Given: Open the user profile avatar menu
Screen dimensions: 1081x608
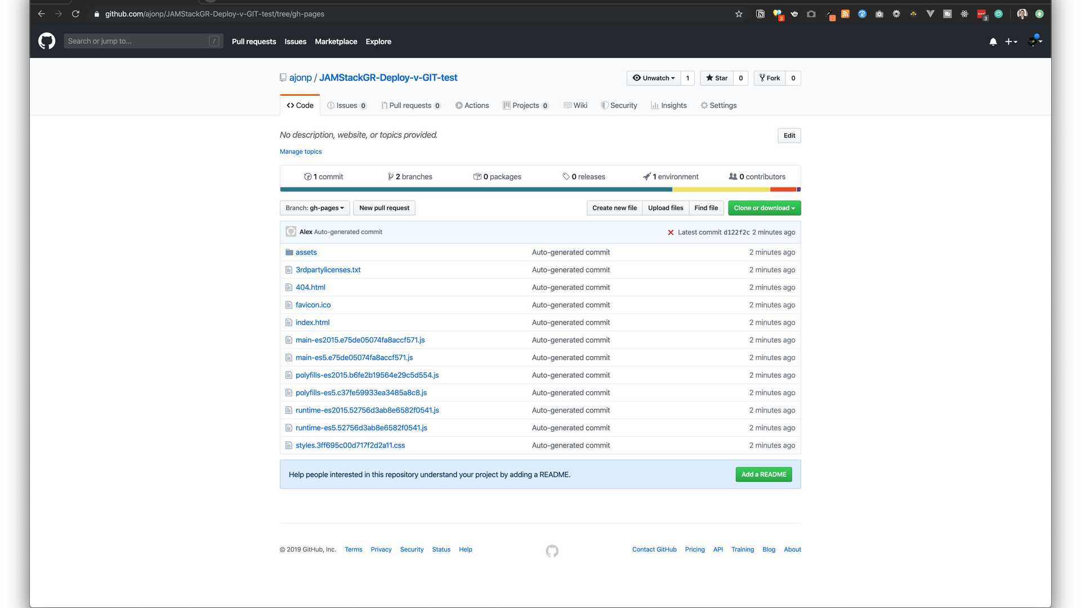Looking at the screenshot, I should [x=1034, y=41].
